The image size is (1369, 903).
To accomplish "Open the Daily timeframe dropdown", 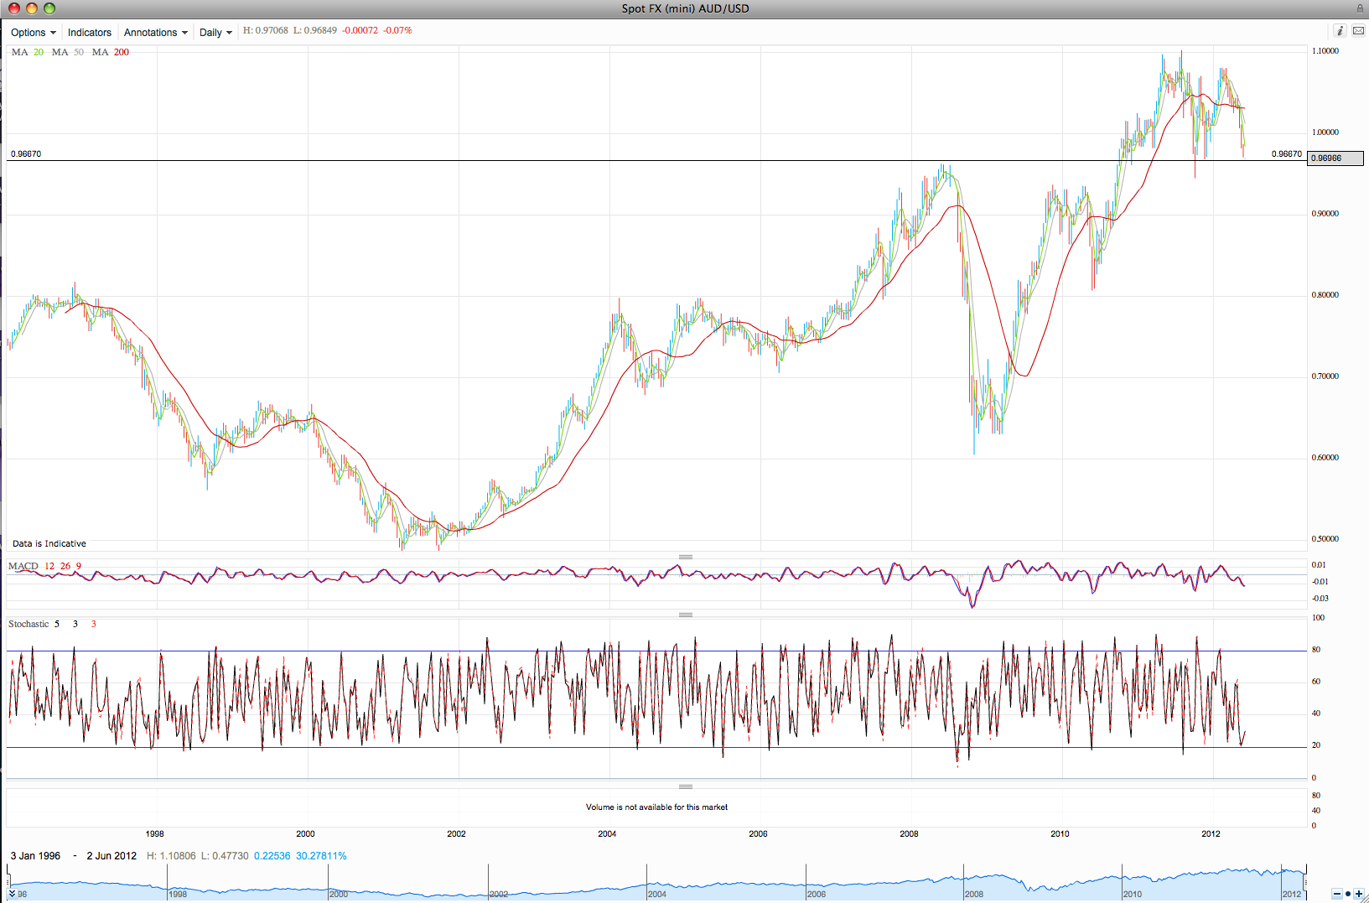I will (215, 32).
